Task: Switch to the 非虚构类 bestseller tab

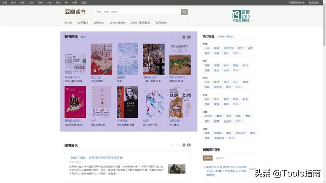Action: click(220, 158)
